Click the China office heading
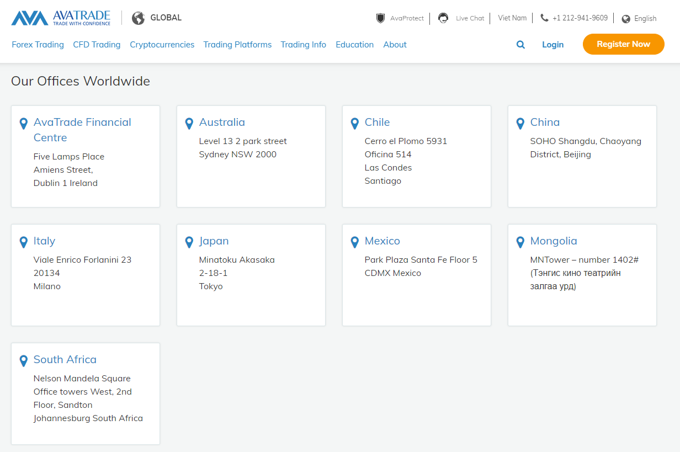 pyautogui.click(x=545, y=122)
